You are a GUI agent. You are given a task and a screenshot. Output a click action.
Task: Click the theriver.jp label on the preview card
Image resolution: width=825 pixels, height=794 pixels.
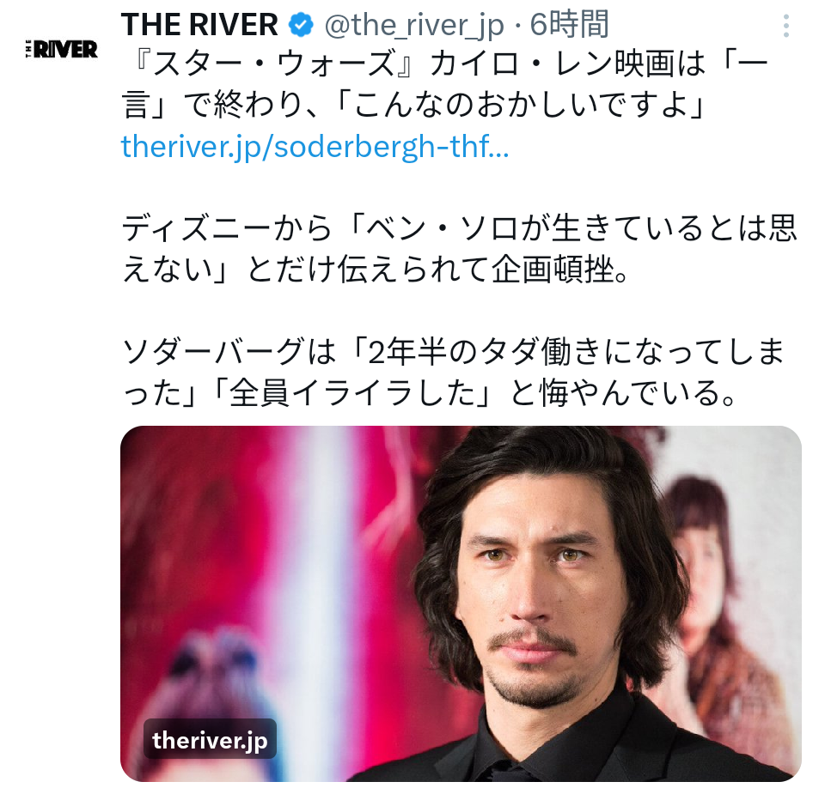coord(210,741)
